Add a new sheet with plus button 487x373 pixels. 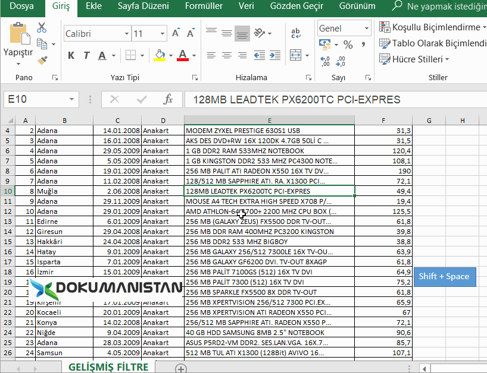181,368
